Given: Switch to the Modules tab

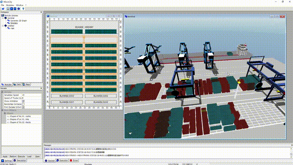Looking at the screenshot, I should tap(6, 84).
